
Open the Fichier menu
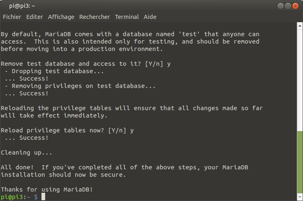[x=12, y=17]
